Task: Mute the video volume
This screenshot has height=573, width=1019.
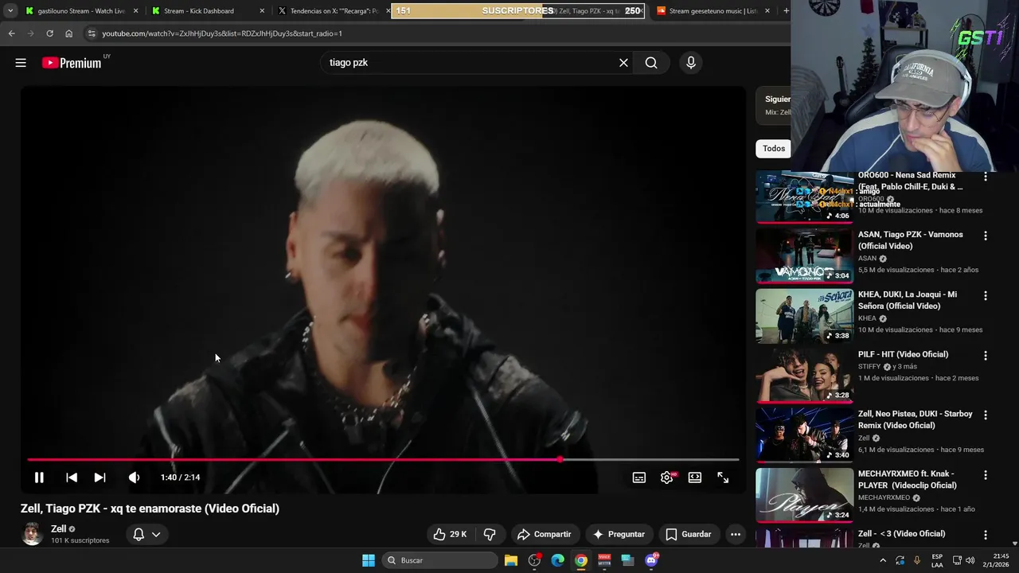Action: pos(134,477)
